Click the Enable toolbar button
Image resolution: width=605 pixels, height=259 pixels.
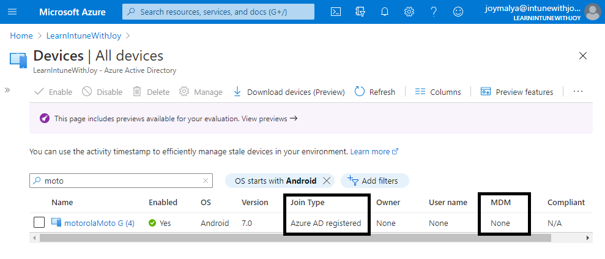(x=54, y=92)
